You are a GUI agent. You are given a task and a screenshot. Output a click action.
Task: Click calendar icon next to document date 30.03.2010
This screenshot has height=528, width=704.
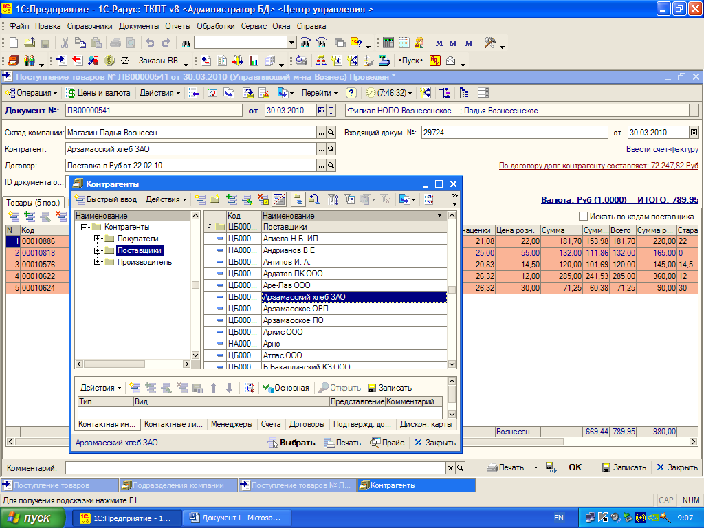(x=322, y=111)
